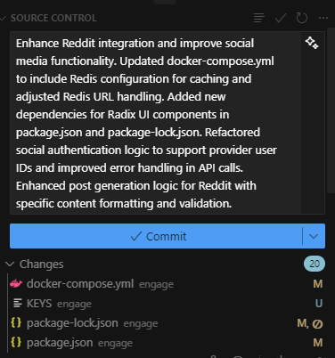This screenshot has width=335, height=358.
Task: Click the braces icon next to package.json
Action: [x=16, y=342]
